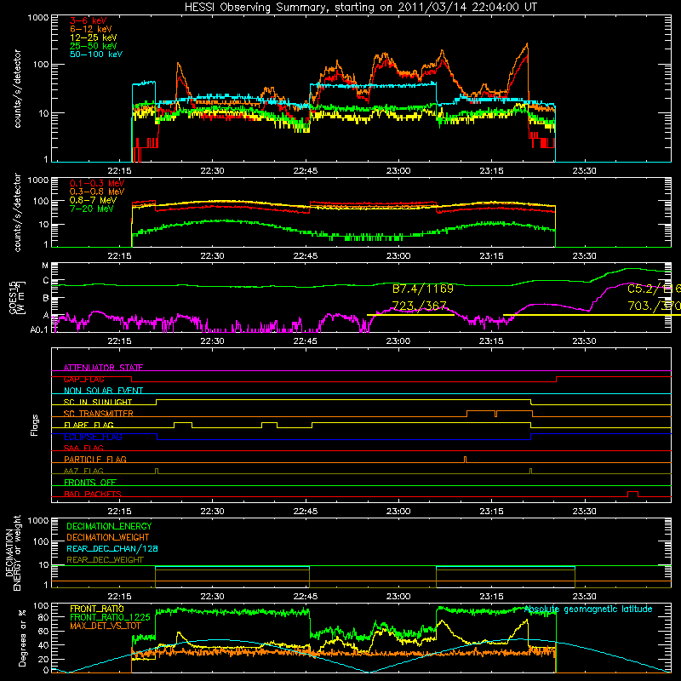Click the A0.1 tick label on GOES axis
The image size is (681, 681).
(x=38, y=329)
